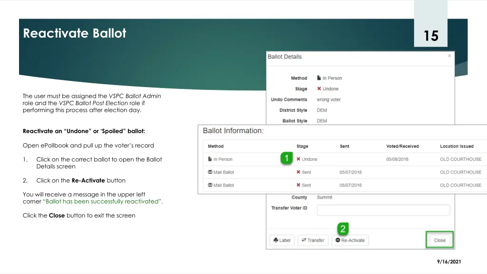The image size is (487, 274).
Task: Click the Method column header
Action: (215, 147)
